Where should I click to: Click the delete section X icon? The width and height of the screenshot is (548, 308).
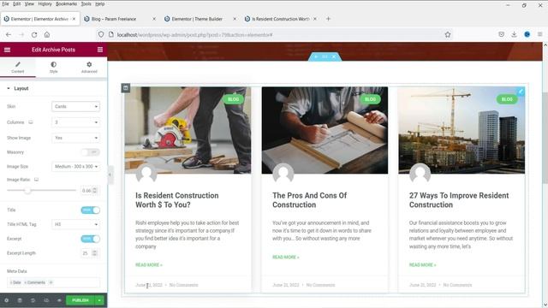pyautogui.click(x=334, y=56)
